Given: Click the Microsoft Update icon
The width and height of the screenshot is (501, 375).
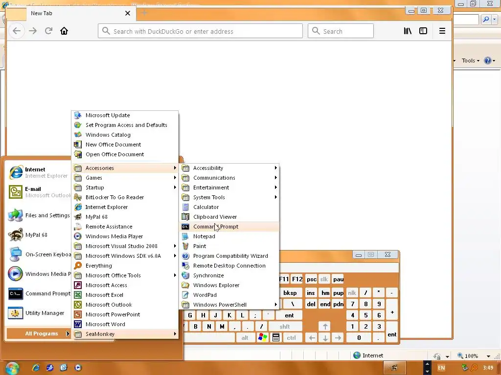Looking at the screenshot, I should click(x=78, y=115).
